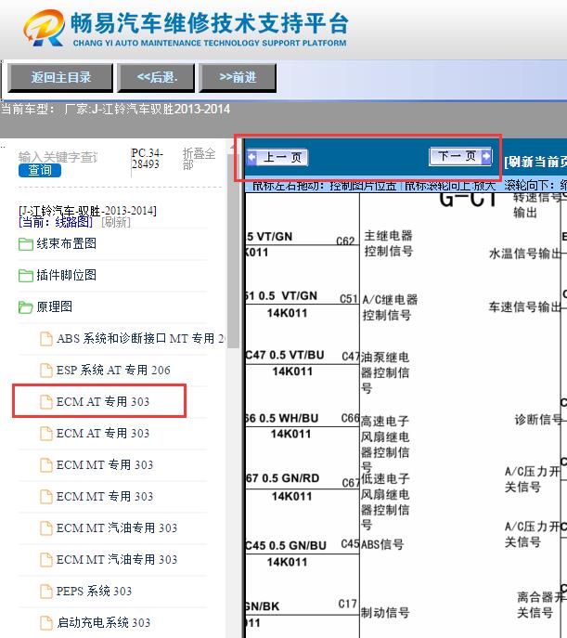
Task: Expand the 线束布置图 folder
Action: click(66, 243)
